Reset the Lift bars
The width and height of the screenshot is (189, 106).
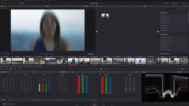tap(16, 74)
